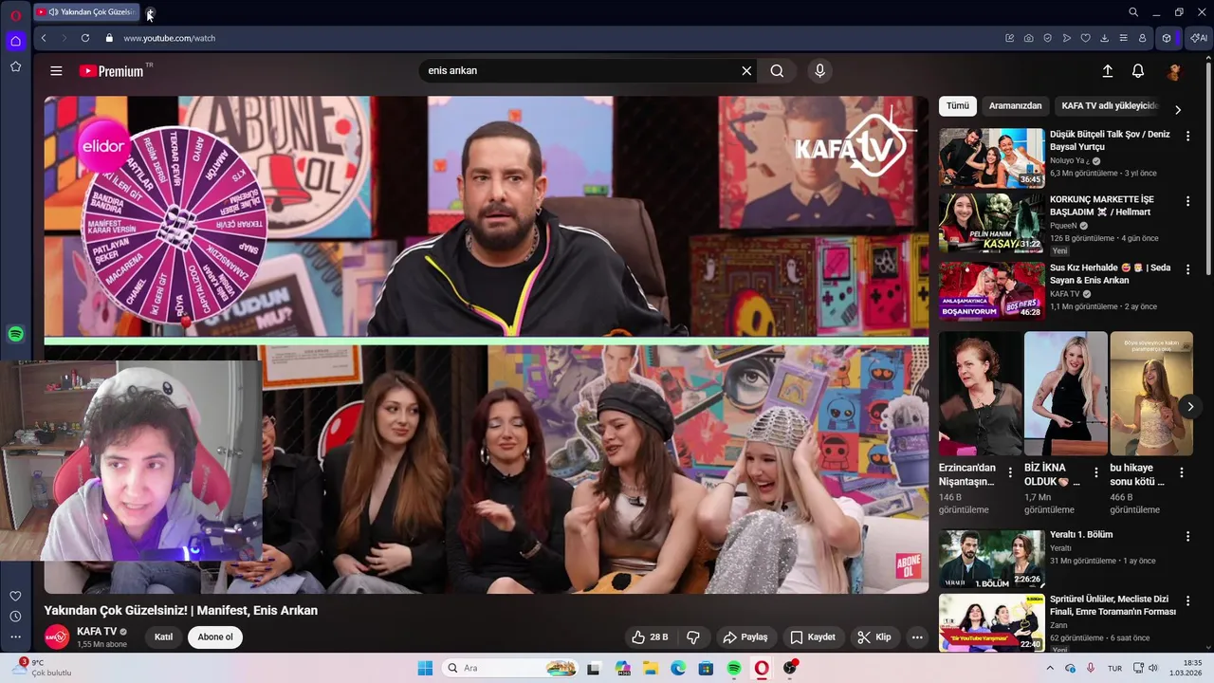Image resolution: width=1214 pixels, height=683 pixels.
Task: Open options for 'BİZ İKNA OLDUK' Short
Action: click(x=1096, y=472)
